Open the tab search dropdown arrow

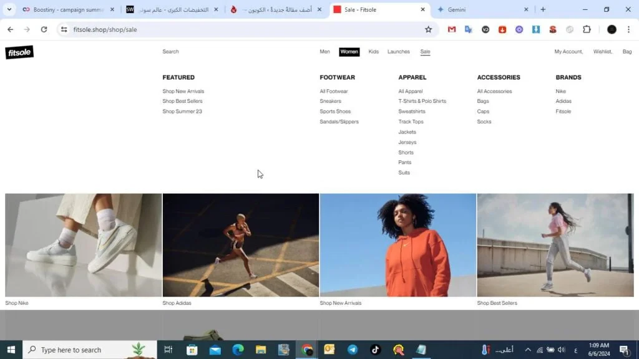9,9
